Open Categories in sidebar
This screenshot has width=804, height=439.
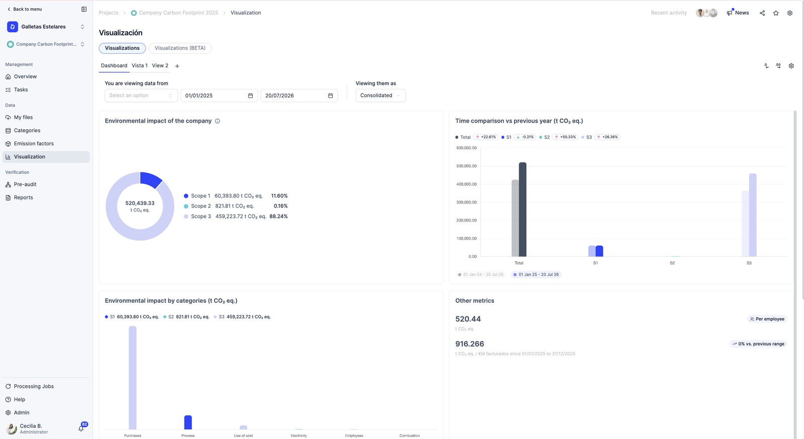coord(46,130)
